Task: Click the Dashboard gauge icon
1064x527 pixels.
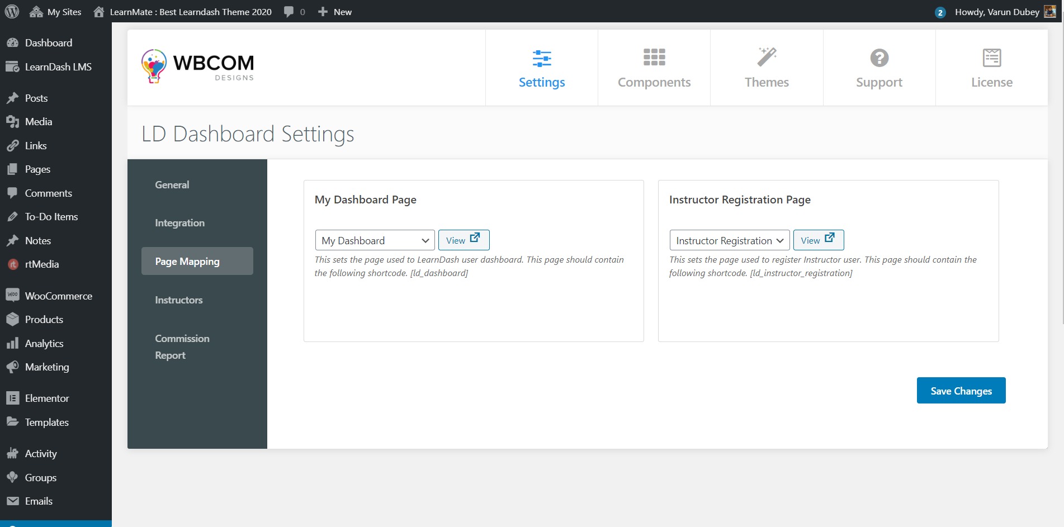Action: tap(12, 43)
